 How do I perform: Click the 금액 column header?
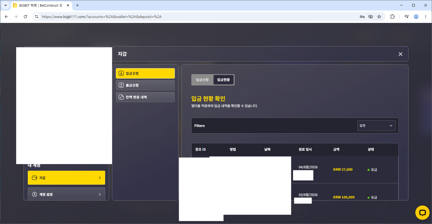[x=336, y=149]
